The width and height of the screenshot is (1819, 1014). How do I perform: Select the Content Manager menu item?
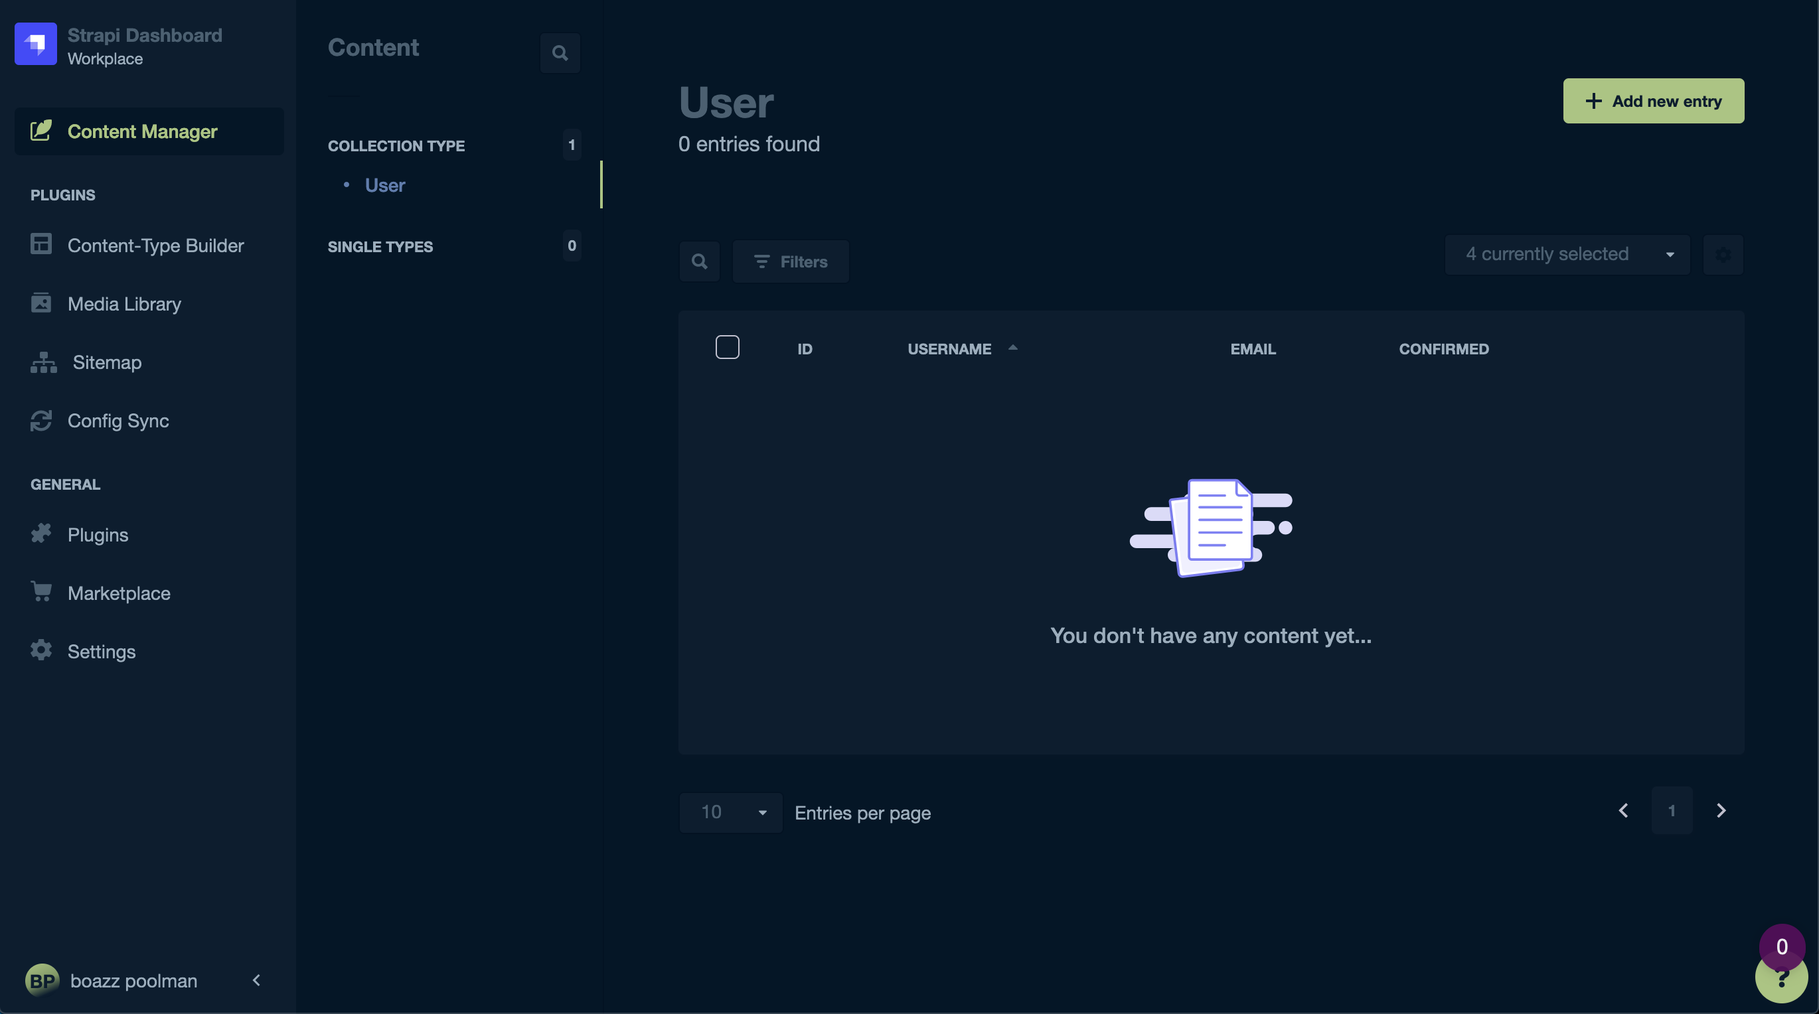[x=142, y=132]
